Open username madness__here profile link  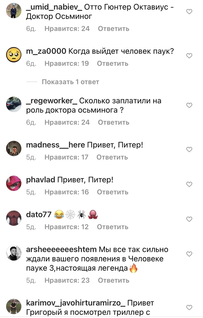(x=55, y=145)
